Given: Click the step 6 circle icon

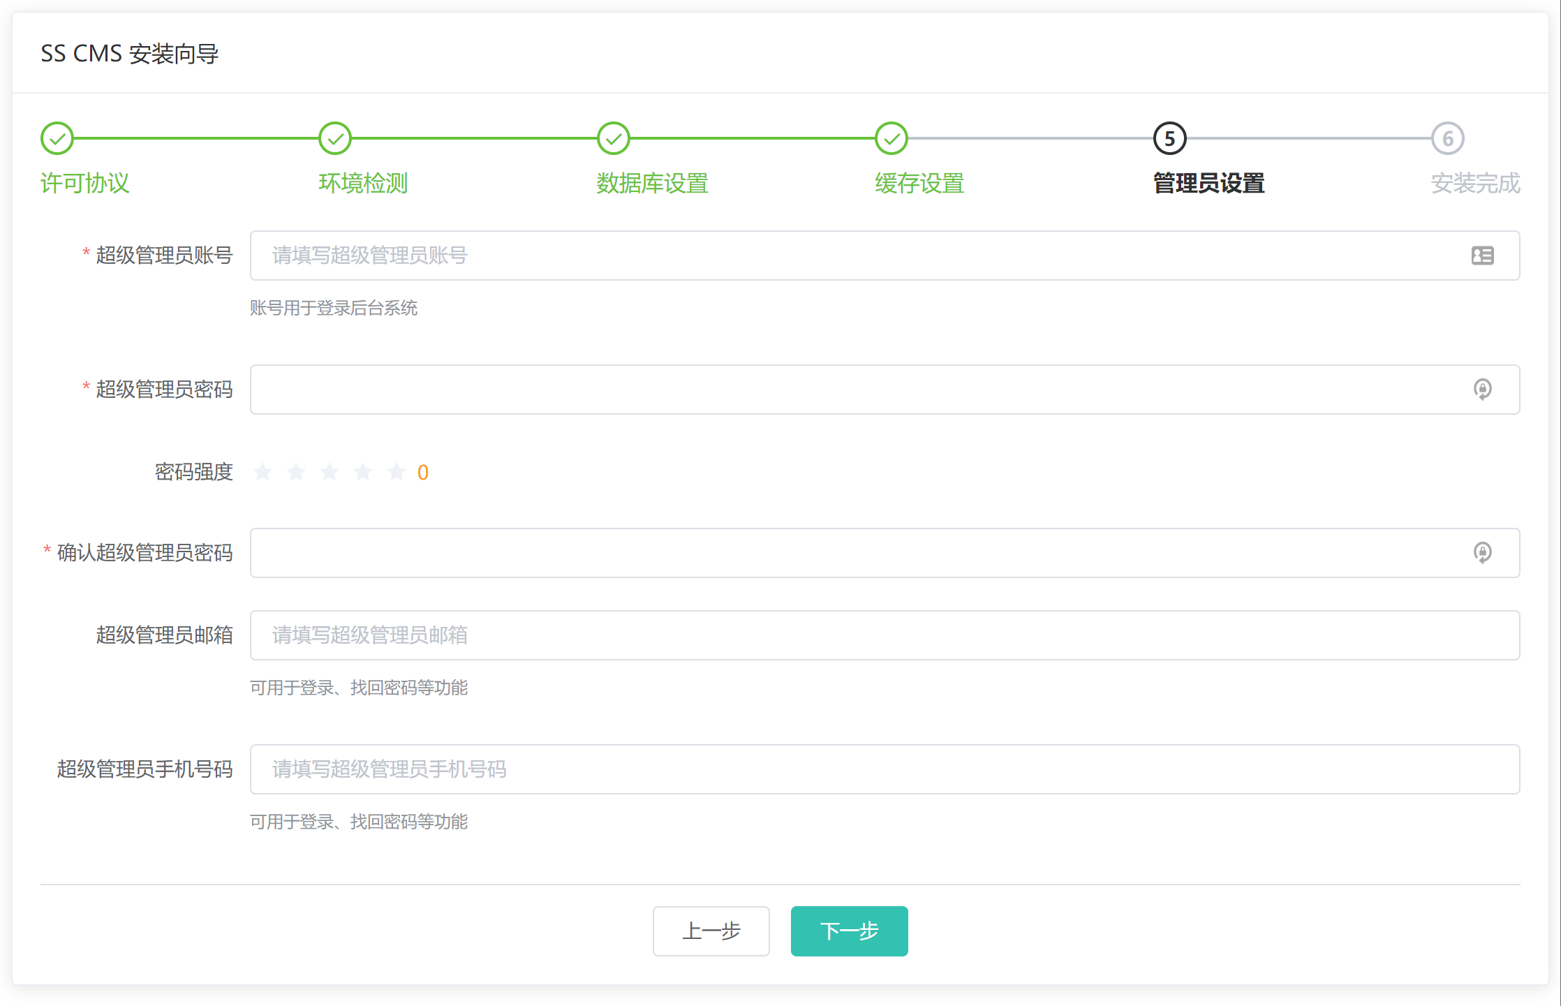Looking at the screenshot, I should [x=1447, y=138].
